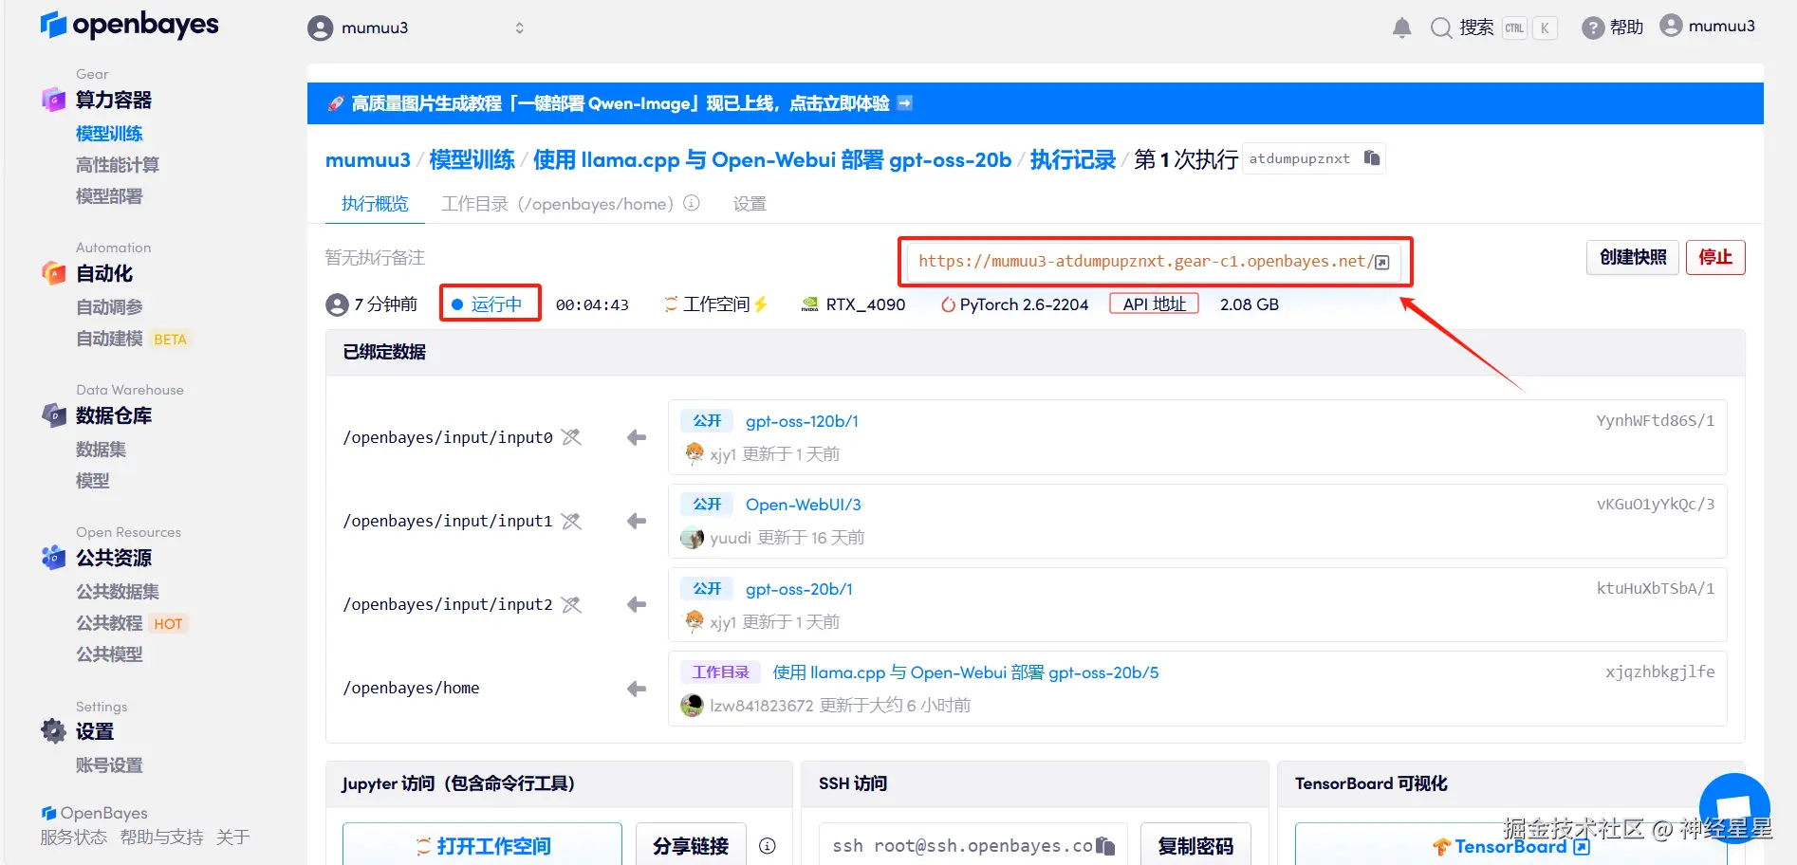The height and width of the screenshot is (865, 1797).
Task: Open the TensorBoard button
Action: [1511, 845]
